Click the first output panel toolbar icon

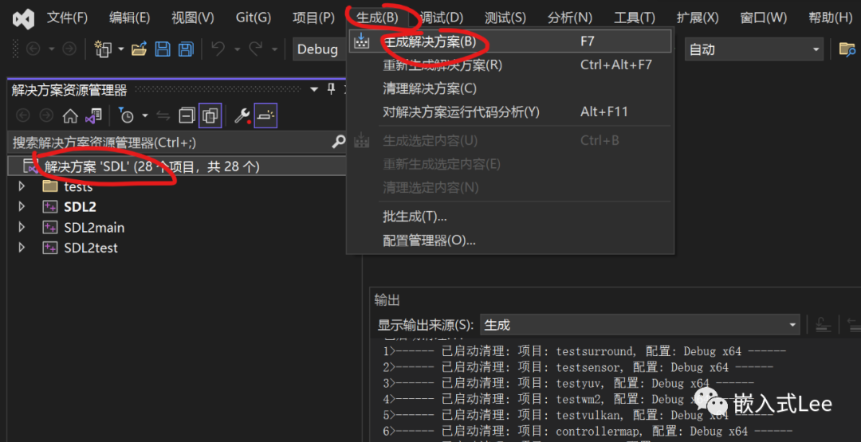tap(822, 325)
